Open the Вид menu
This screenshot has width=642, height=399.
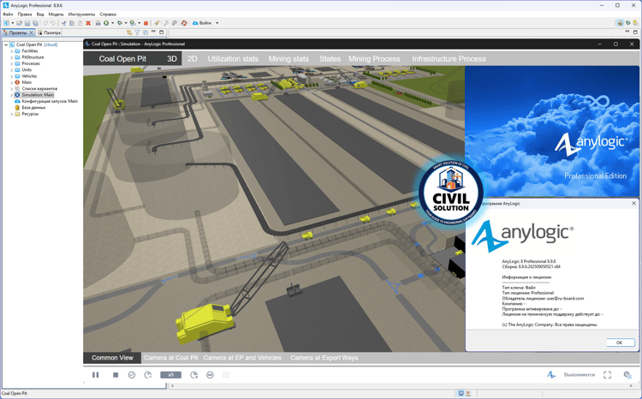pyautogui.click(x=40, y=14)
